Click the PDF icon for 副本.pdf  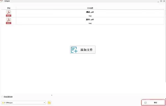[9, 21]
